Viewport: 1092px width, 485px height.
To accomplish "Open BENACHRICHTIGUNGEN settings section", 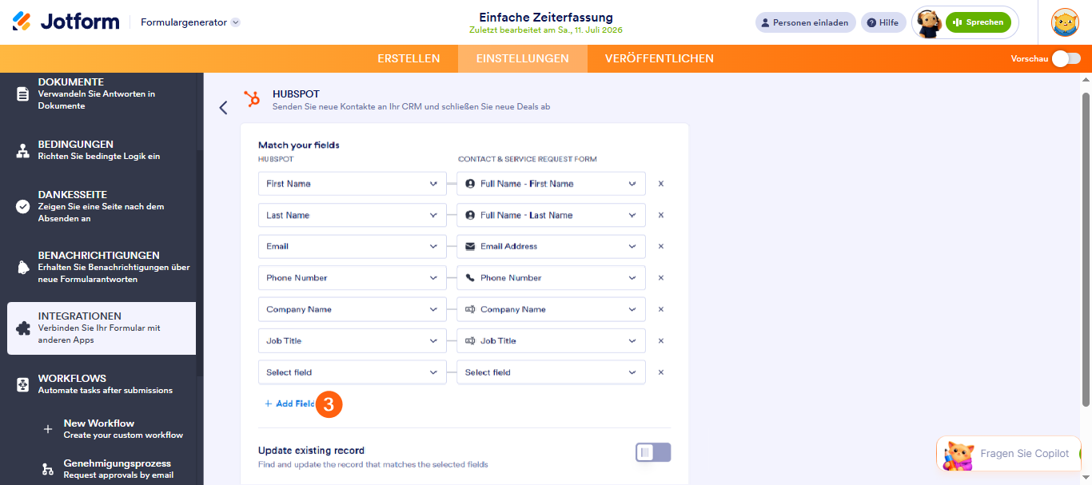I will pyautogui.click(x=102, y=267).
